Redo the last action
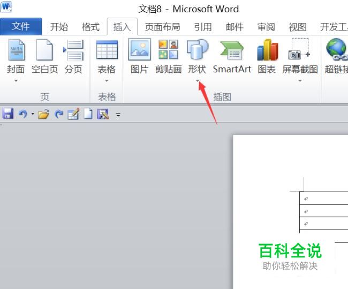Screen dimensions: 348x289 [x=59, y=114]
